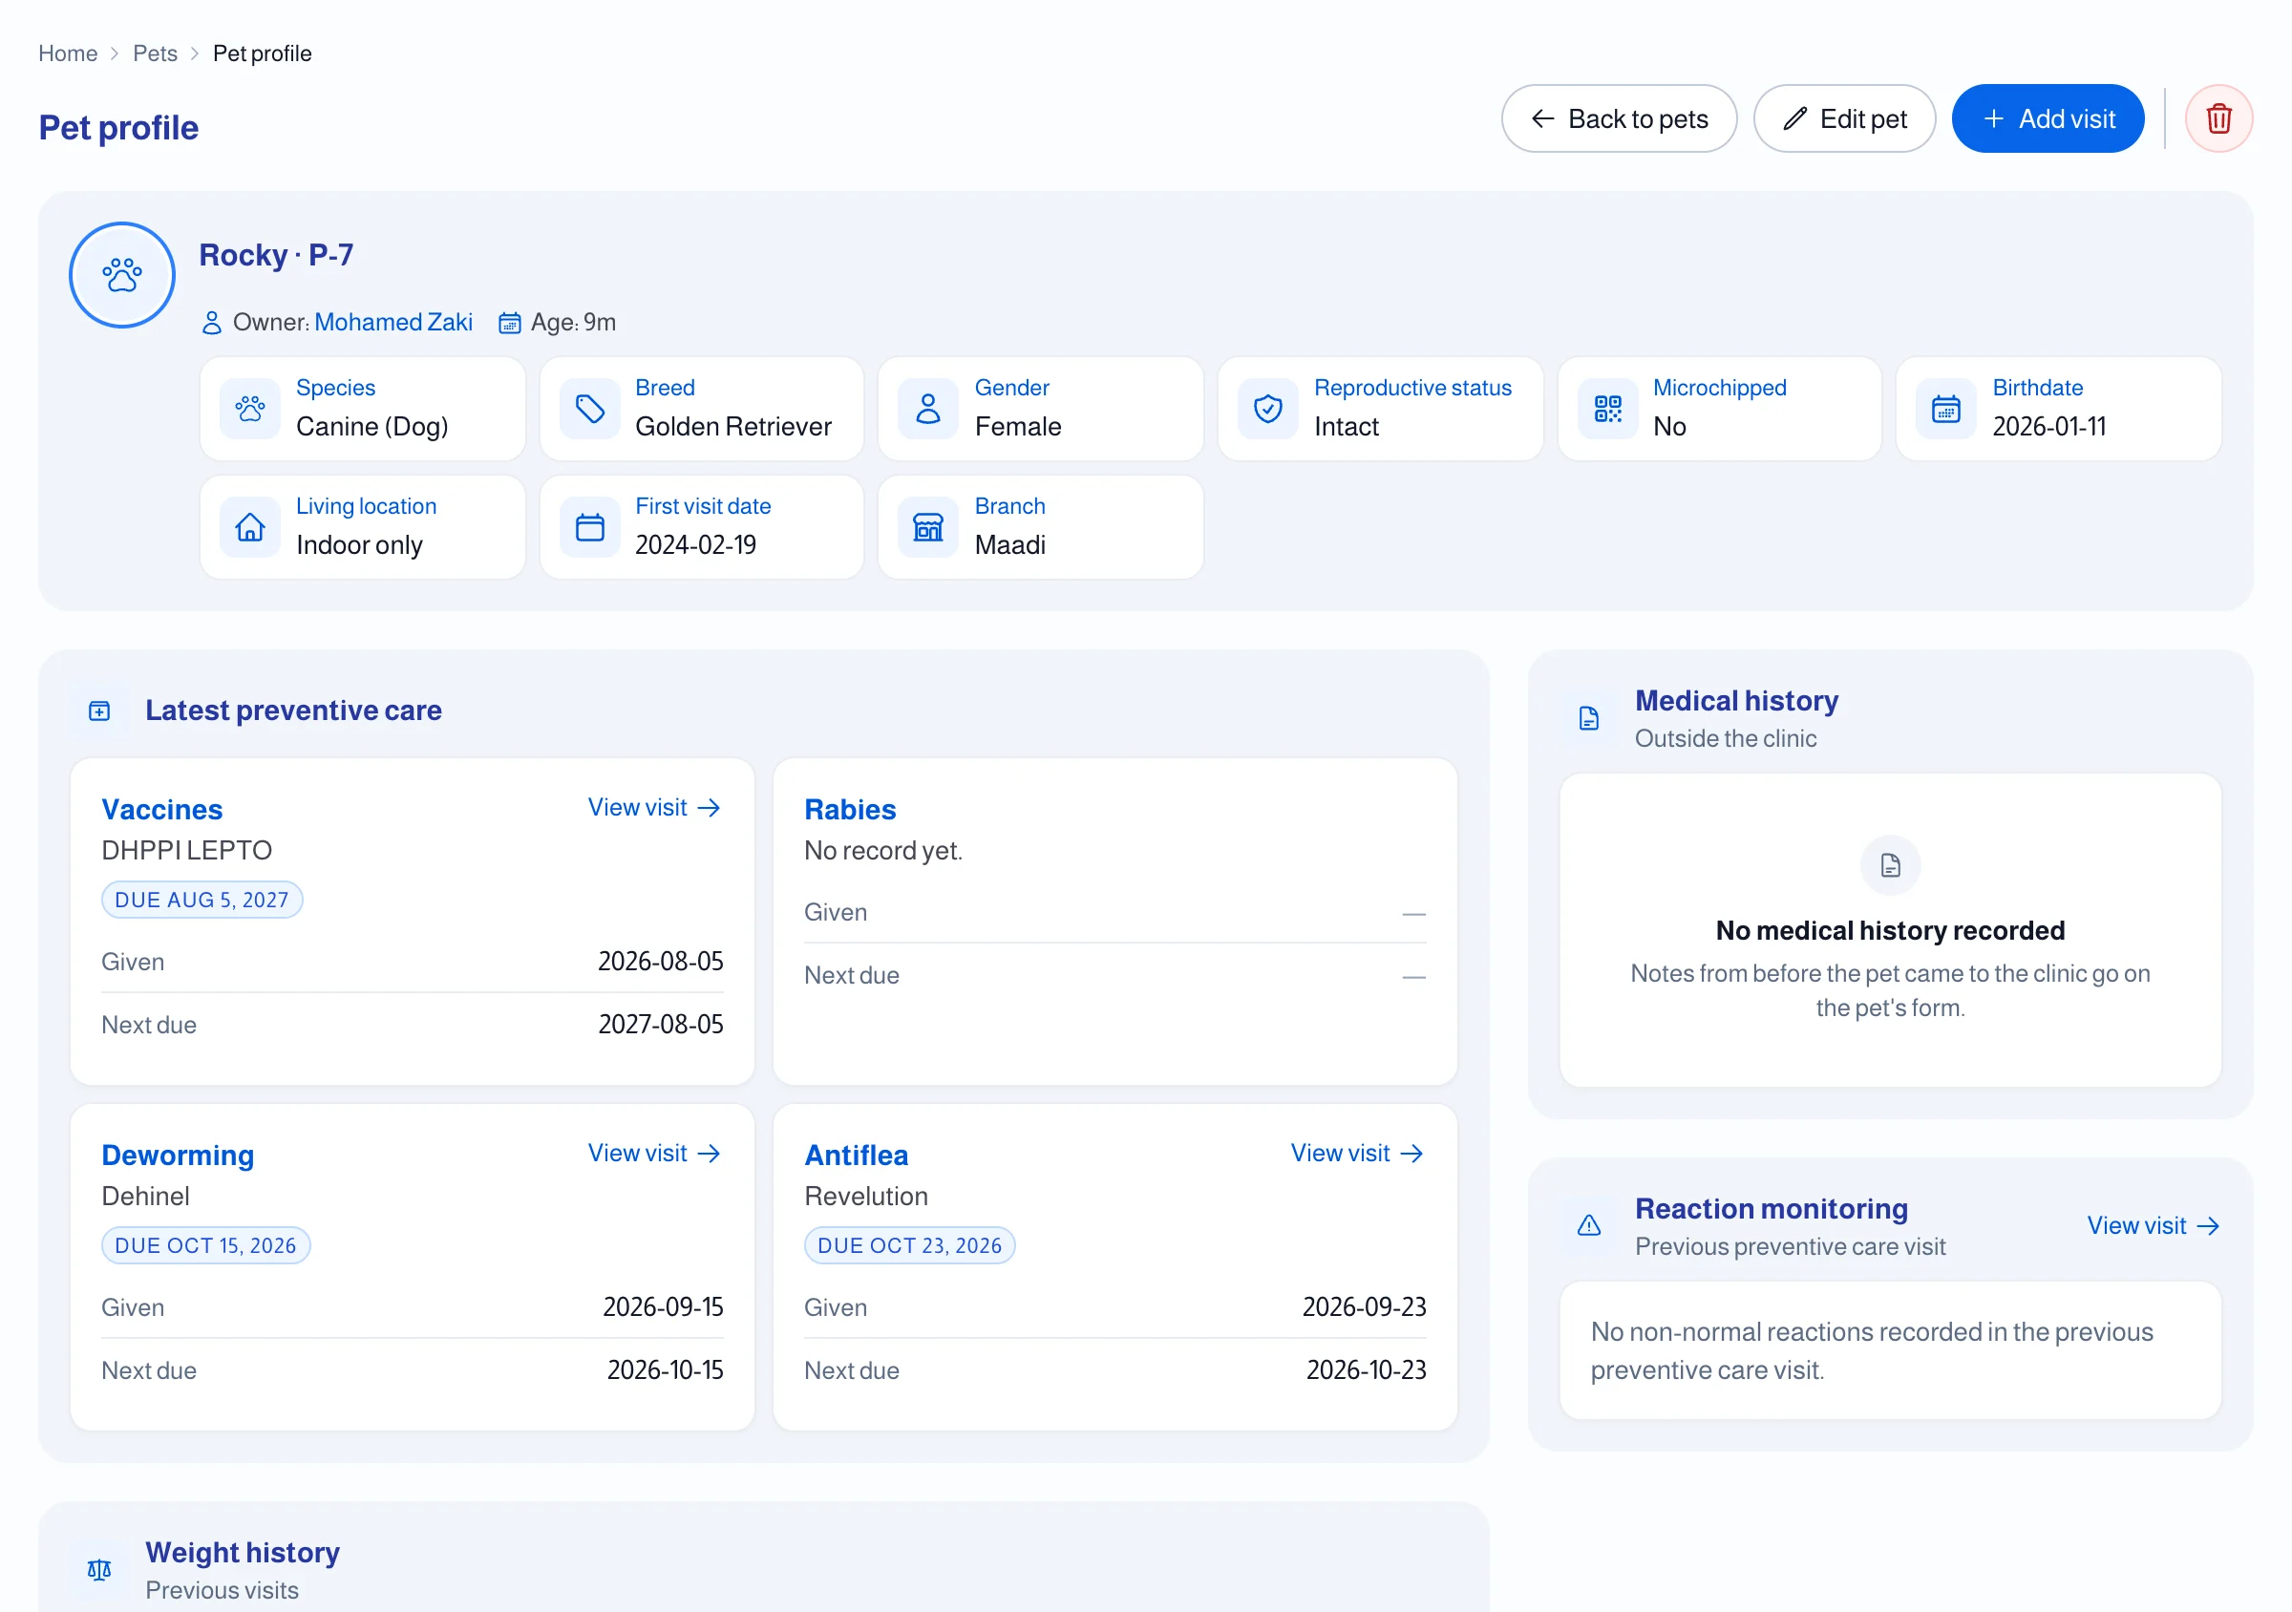Viewport: 2292px width, 1612px height.
Task: Click the owner person icon
Action: (x=212, y=324)
